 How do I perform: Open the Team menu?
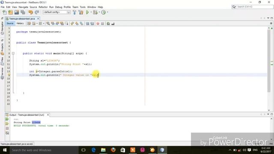pyautogui.click(x=75, y=7)
